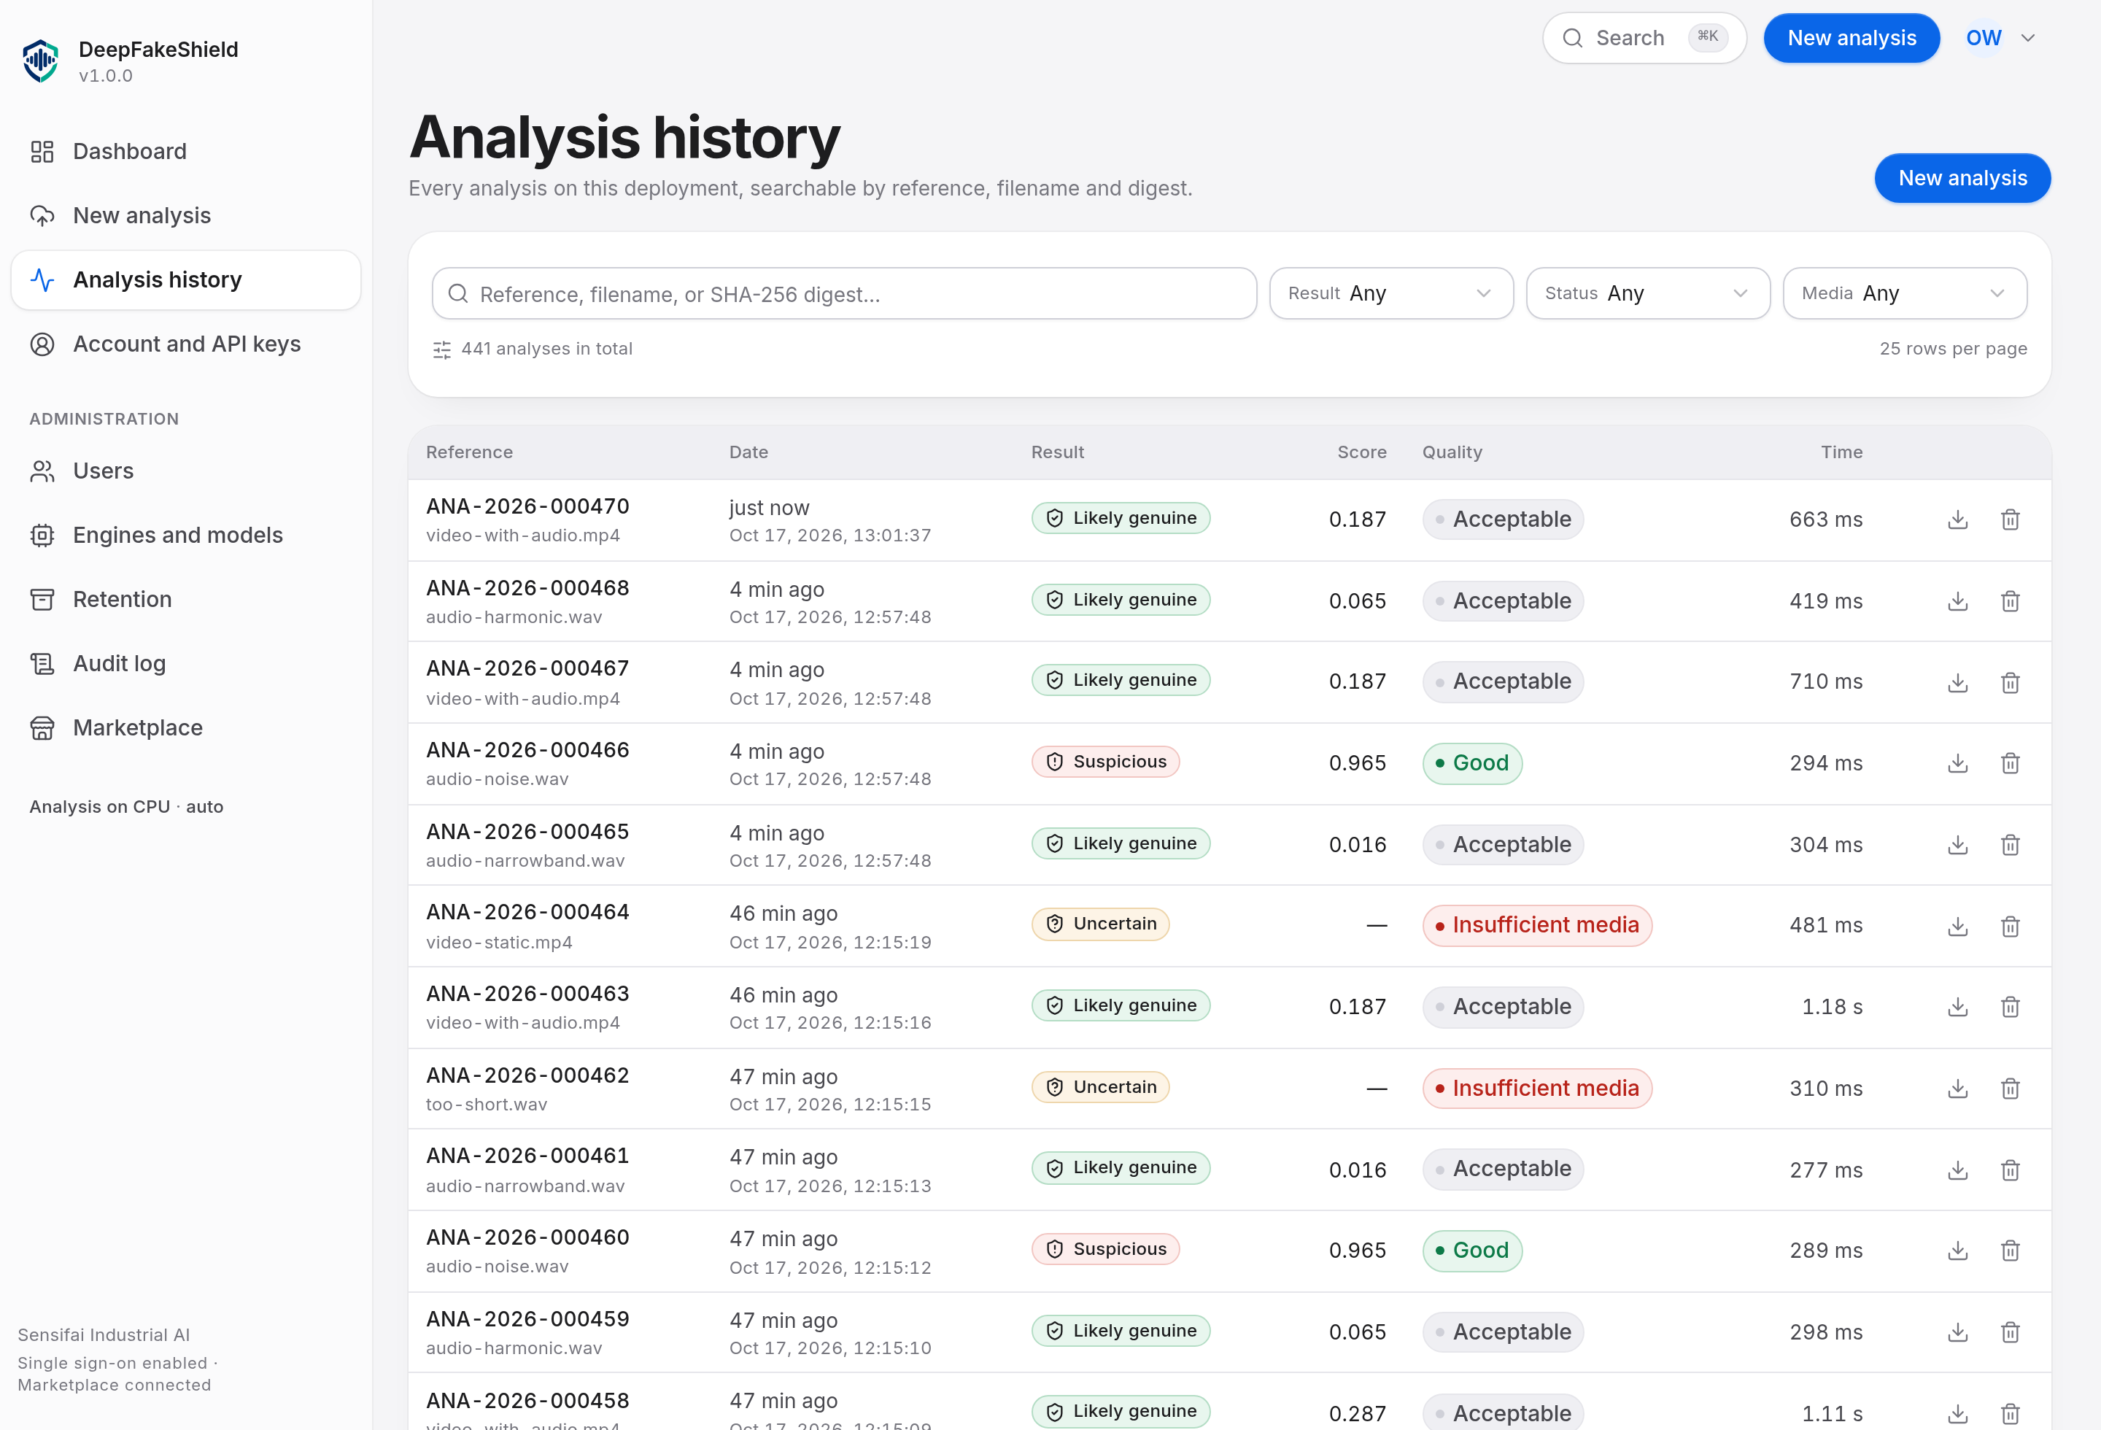The image size is (2101, 1430).
Task: Click the 25 rows per page label
Action: (1953, 349)
